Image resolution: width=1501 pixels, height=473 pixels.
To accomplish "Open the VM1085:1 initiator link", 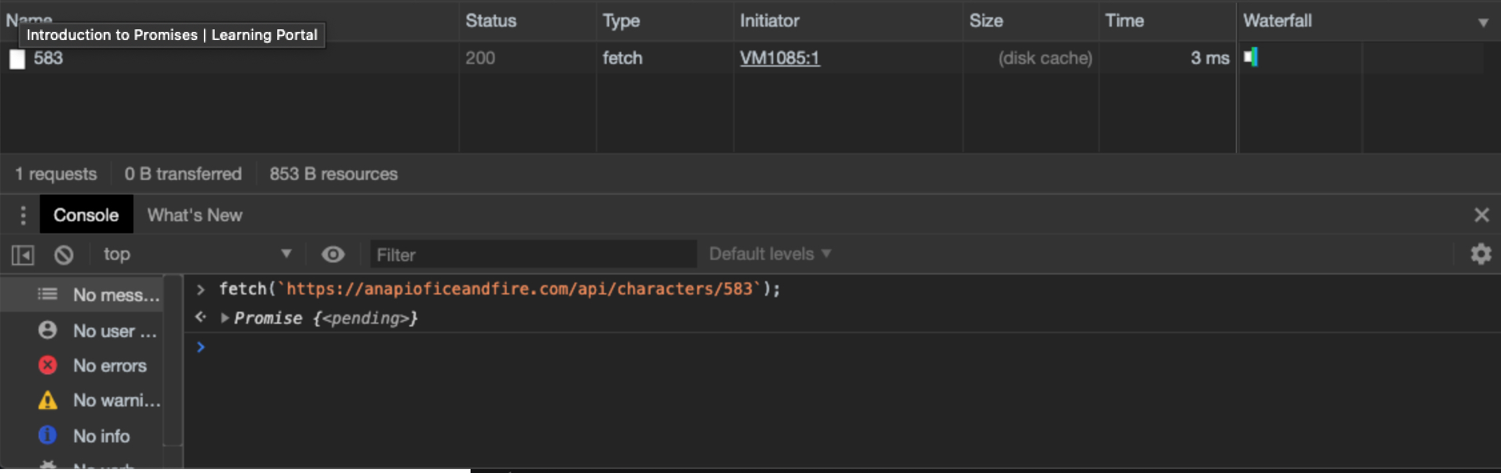I will coord(779,59).
